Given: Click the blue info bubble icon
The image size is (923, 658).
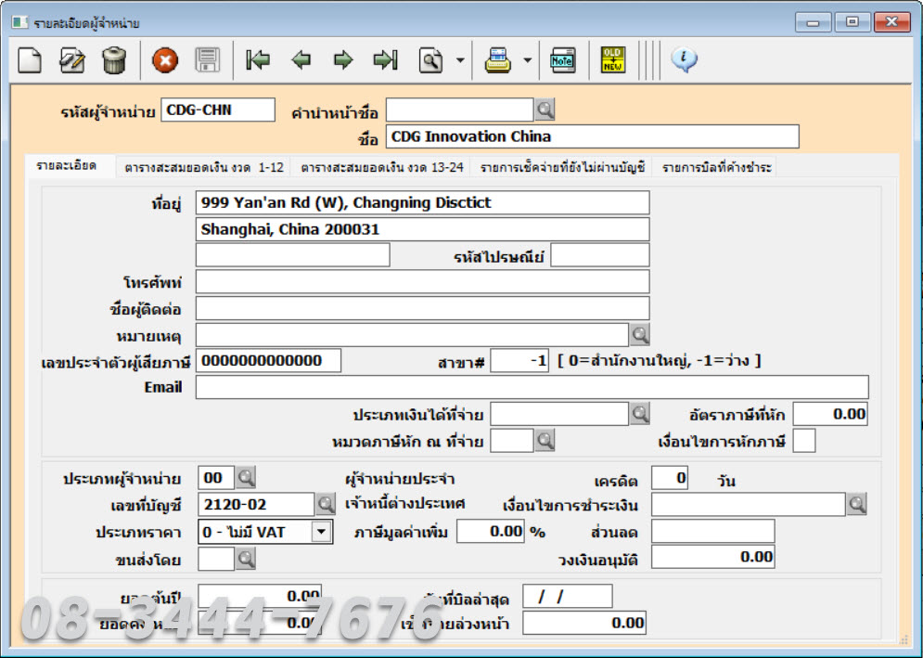Looking at the screenshot, I should coord(684,60).
